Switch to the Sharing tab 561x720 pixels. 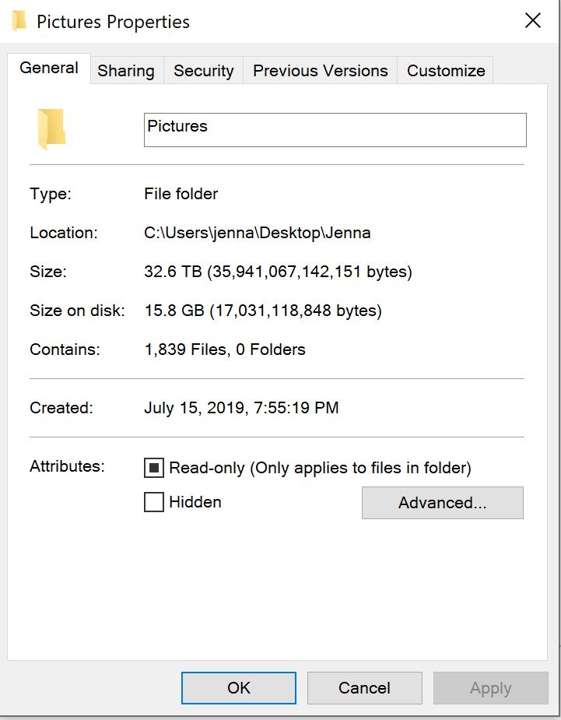click(126, 71)
